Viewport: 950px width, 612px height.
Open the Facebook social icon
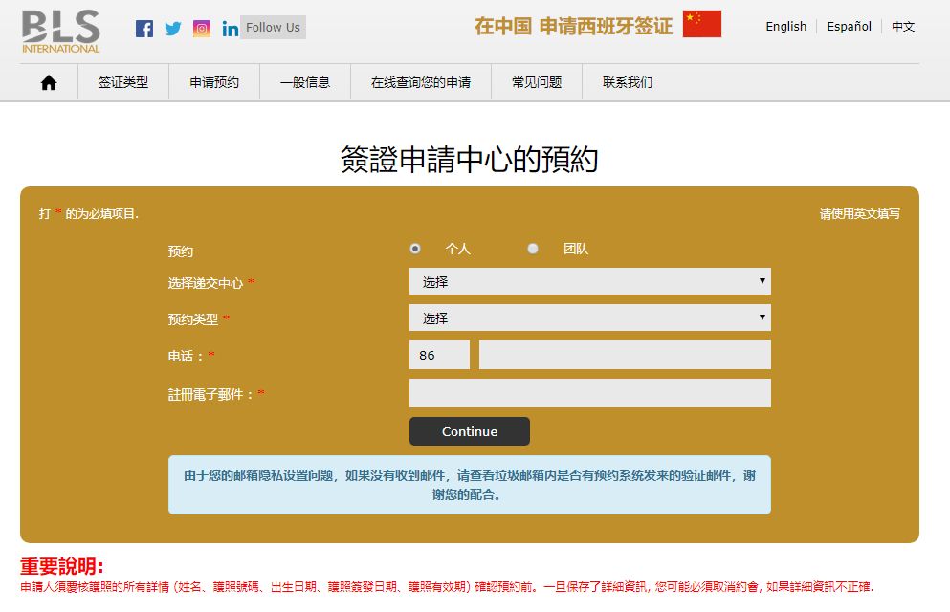144,29
